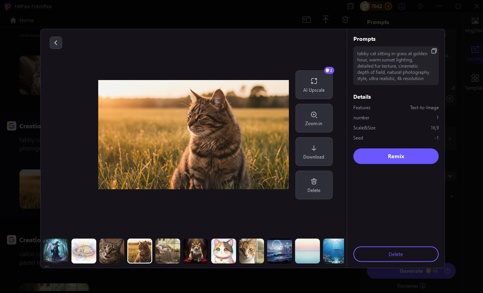The image size is (483, 293).
Task: Click the Delete trash icon beside the image
Action: (314, 182)
